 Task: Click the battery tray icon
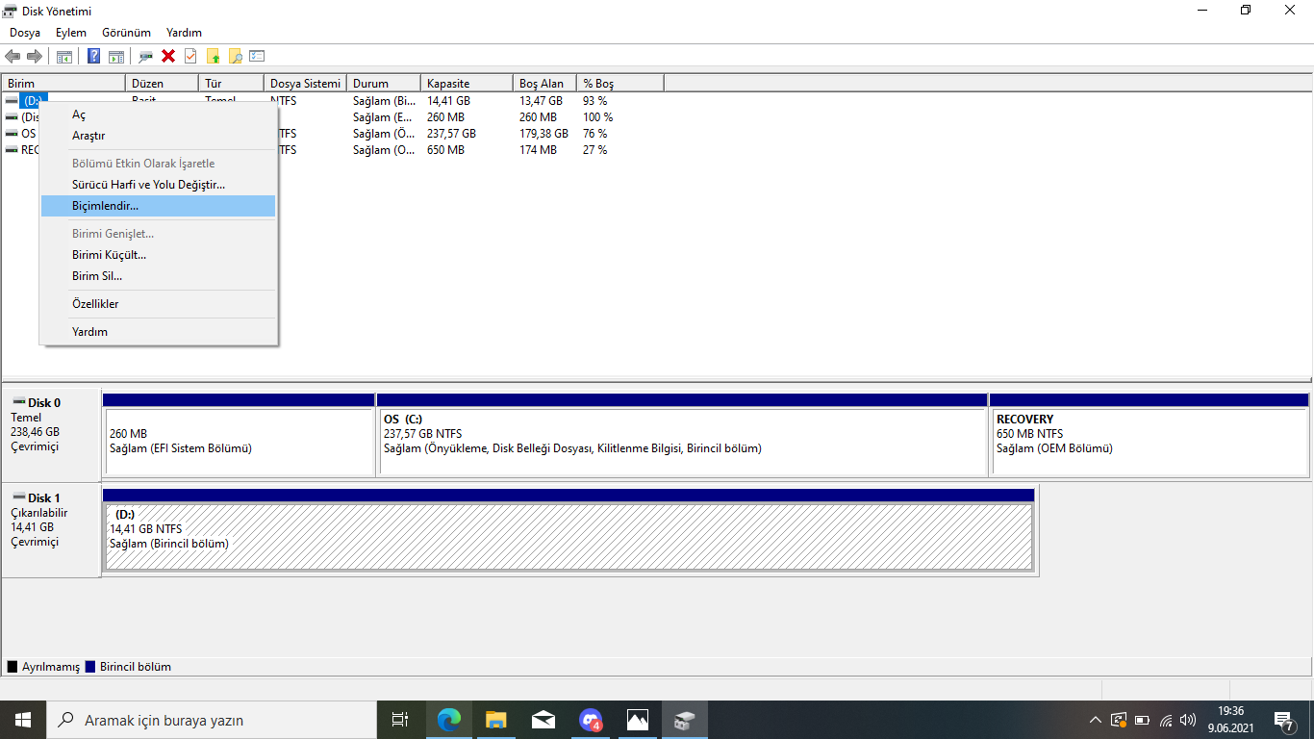point(1143,720)
